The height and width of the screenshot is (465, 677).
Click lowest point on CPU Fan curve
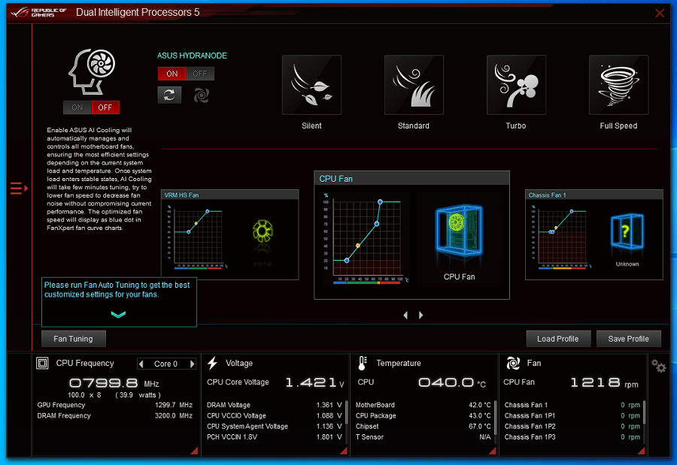[347, 261]
